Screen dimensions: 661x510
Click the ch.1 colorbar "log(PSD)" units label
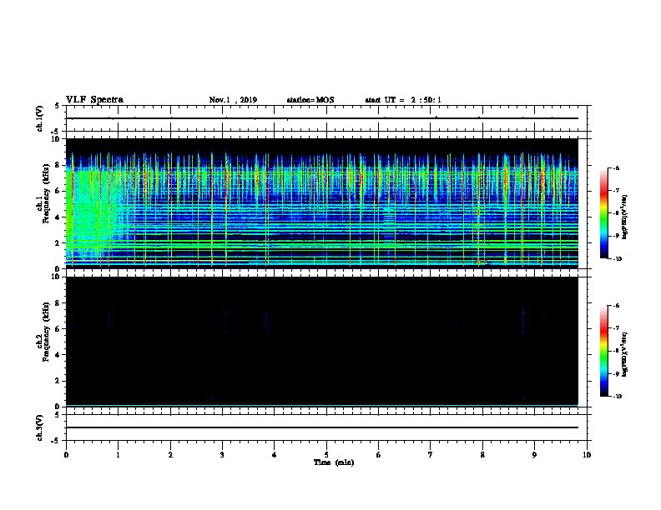625,217
